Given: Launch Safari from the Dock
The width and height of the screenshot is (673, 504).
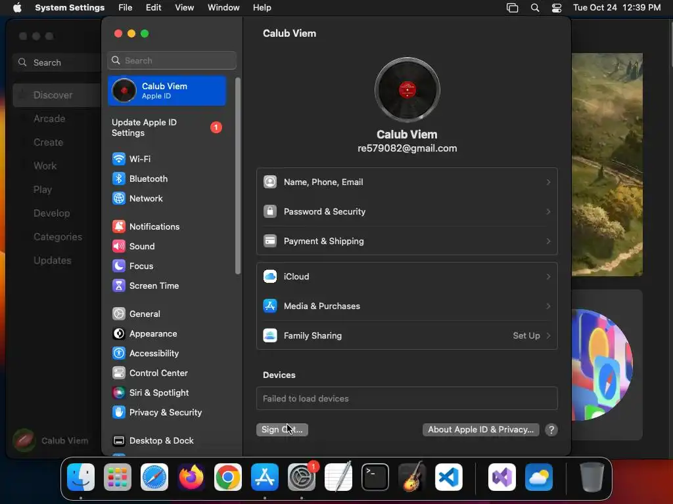Looking at the screenshot, I should (x=154, y=477).
